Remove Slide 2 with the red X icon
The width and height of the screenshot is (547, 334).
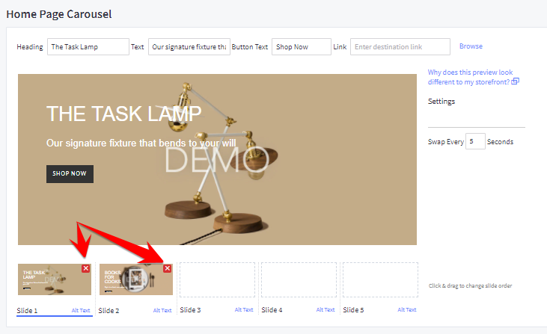pos(168,268)
